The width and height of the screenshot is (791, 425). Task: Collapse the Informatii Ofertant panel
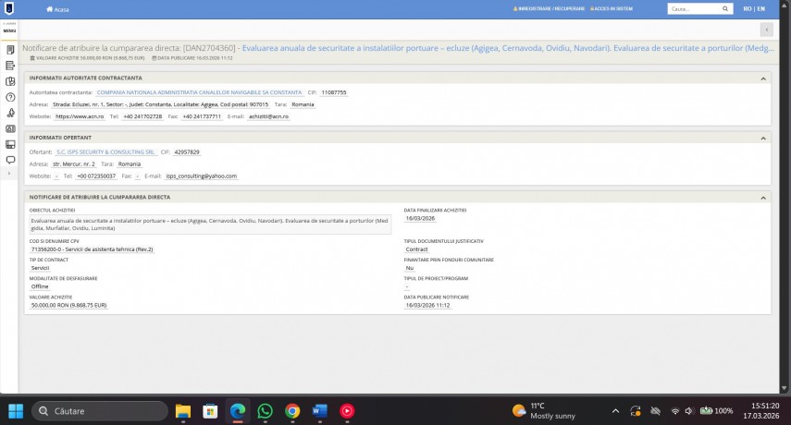pos(763,138)
